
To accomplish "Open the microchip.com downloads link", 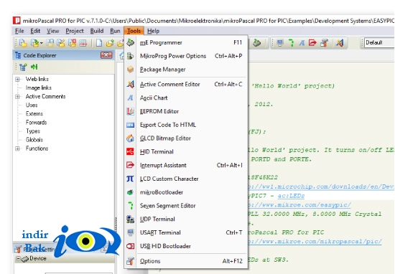I will (321, 186).
